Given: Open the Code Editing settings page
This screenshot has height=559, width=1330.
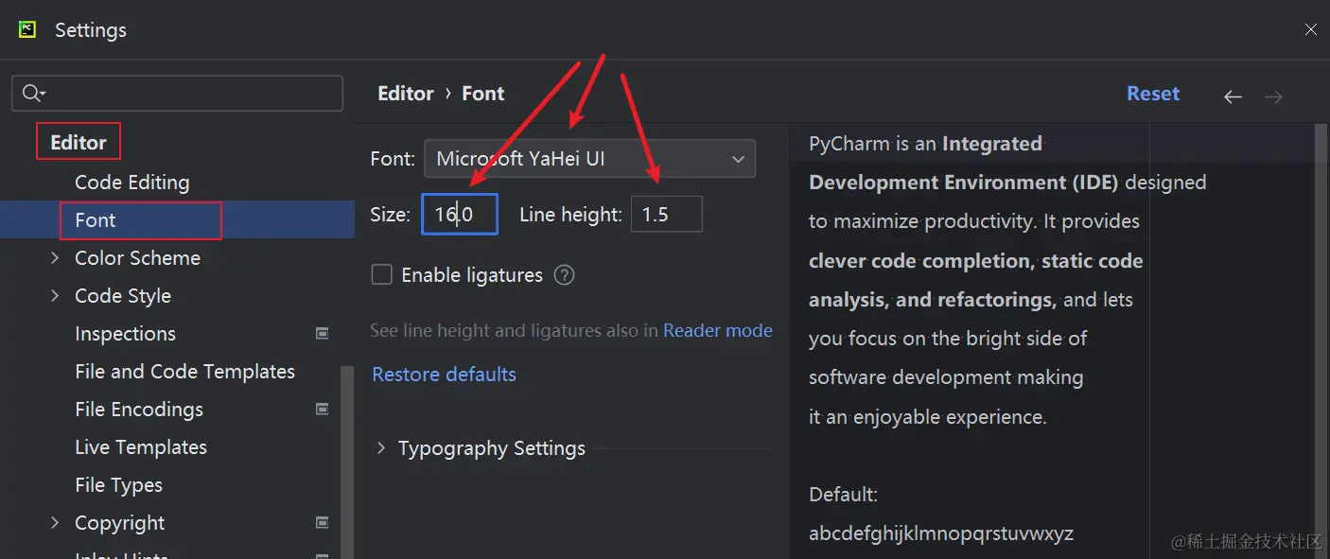Looking at the screenshot, I should coord(132,183).
